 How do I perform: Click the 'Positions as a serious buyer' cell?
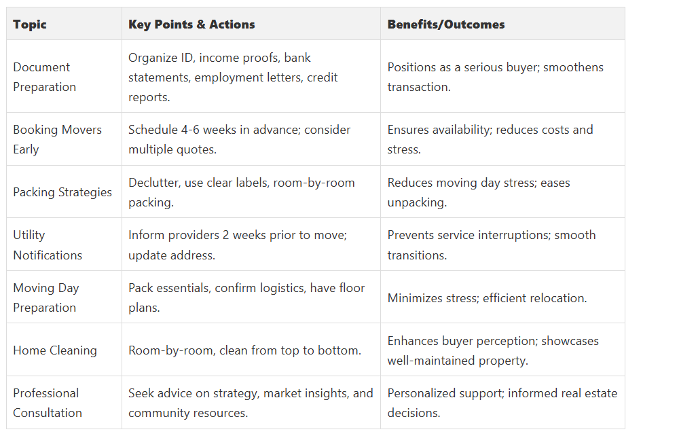[x=495, y=77]
